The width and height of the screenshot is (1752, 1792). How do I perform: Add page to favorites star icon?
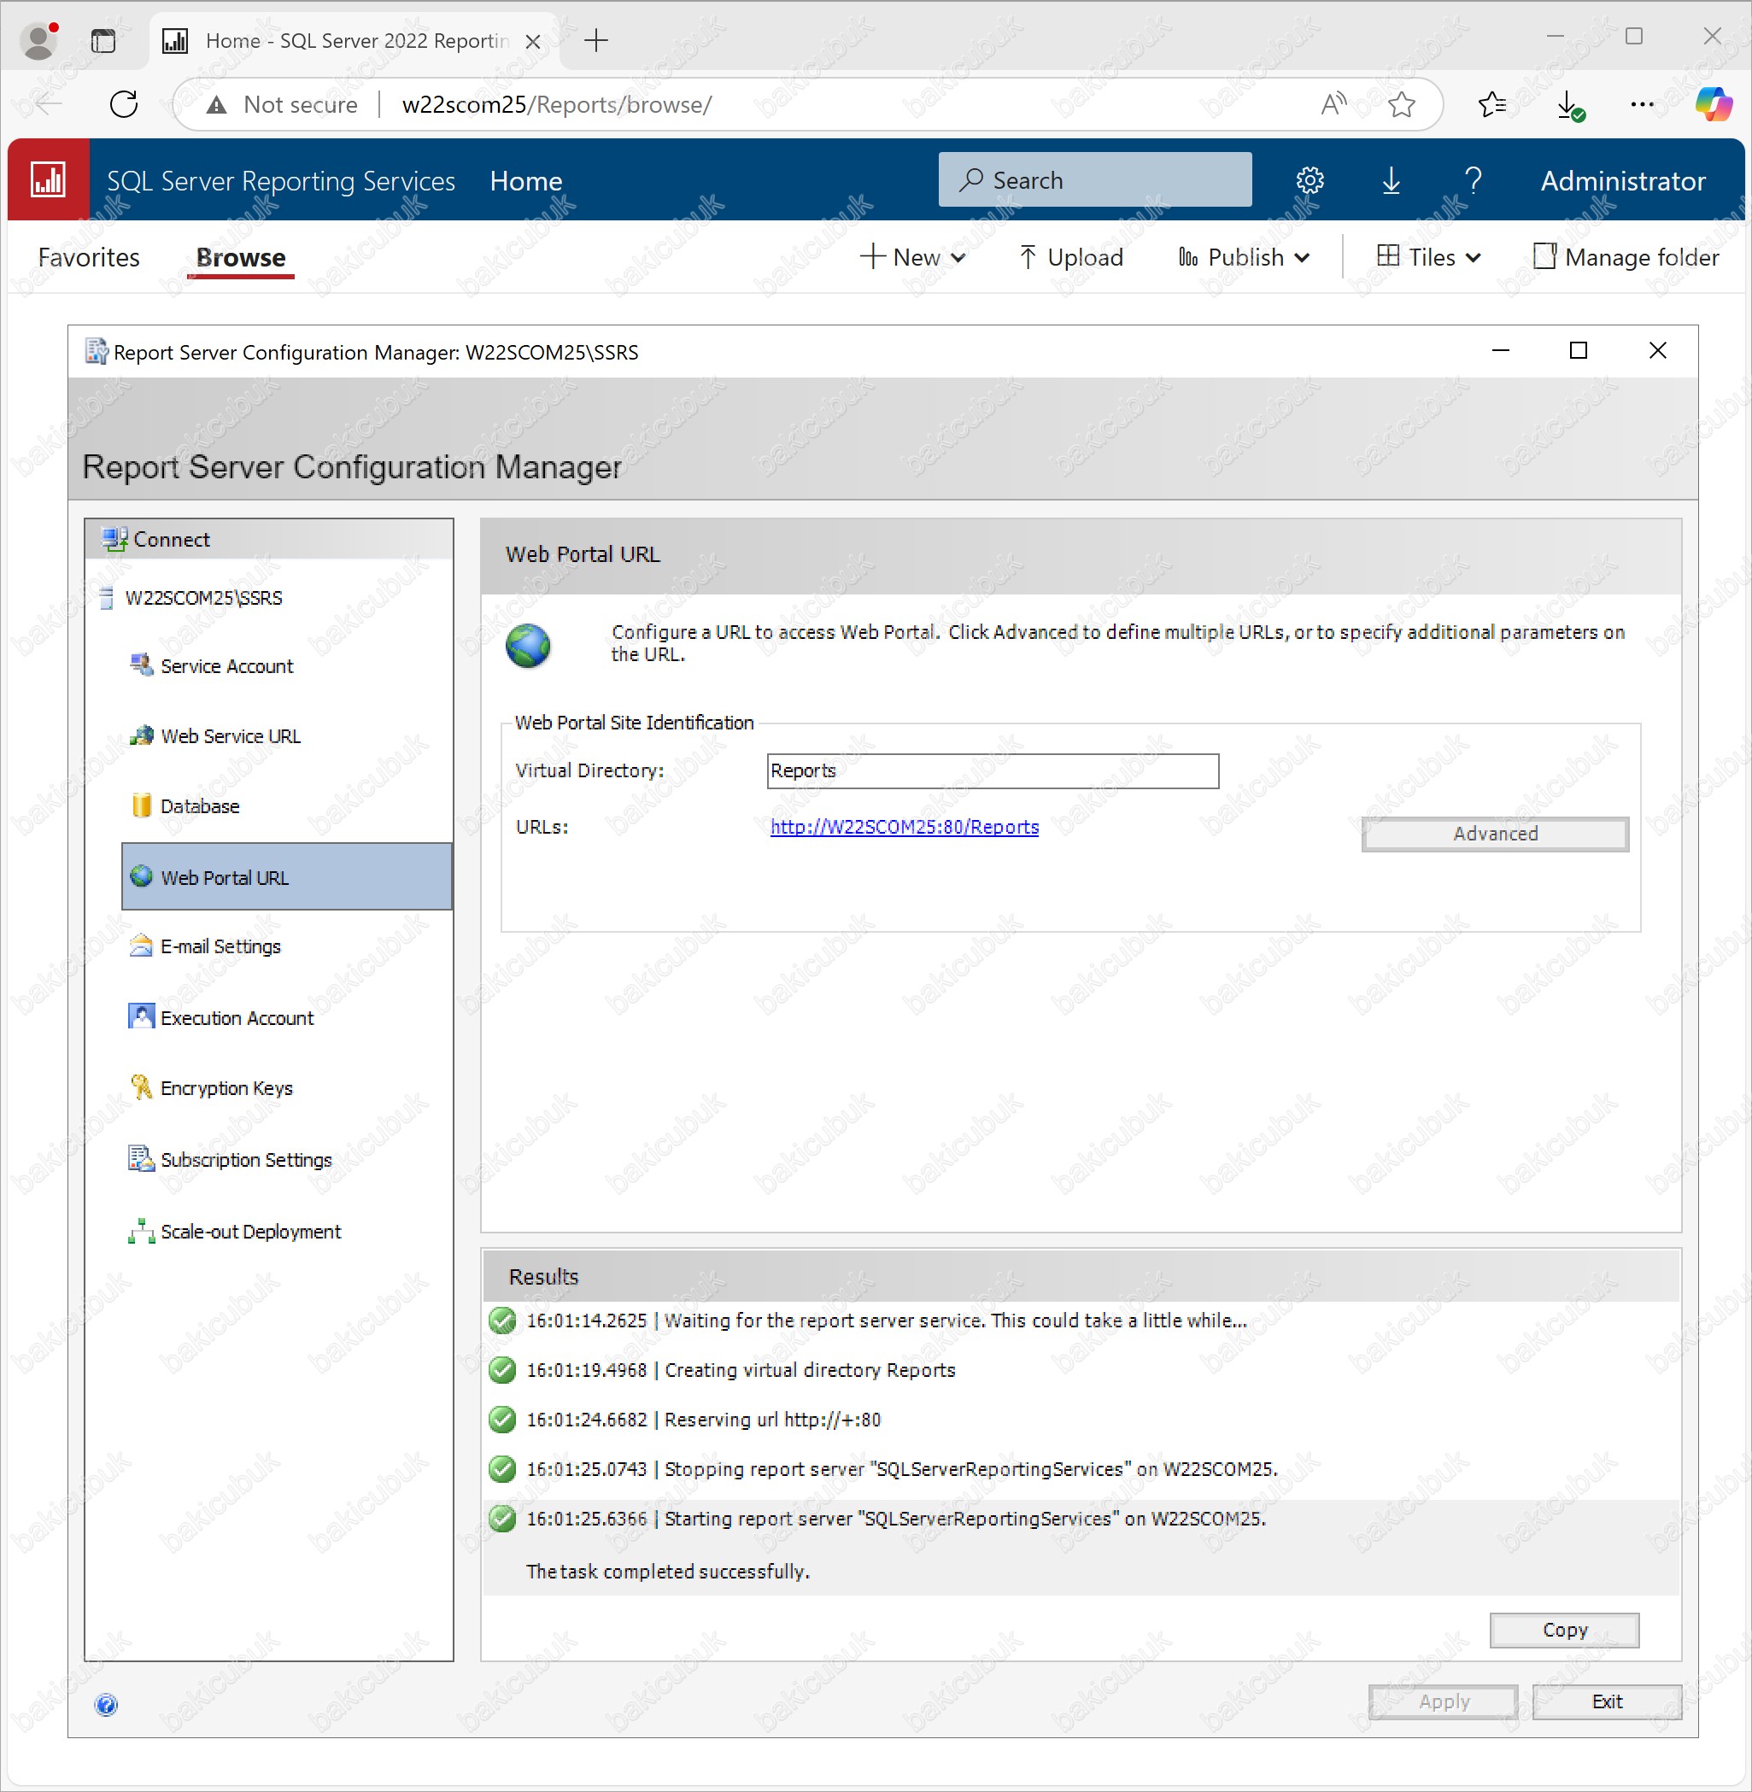click(1401, 104)
